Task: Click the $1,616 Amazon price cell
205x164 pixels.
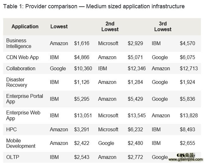Action: (81, 44)
